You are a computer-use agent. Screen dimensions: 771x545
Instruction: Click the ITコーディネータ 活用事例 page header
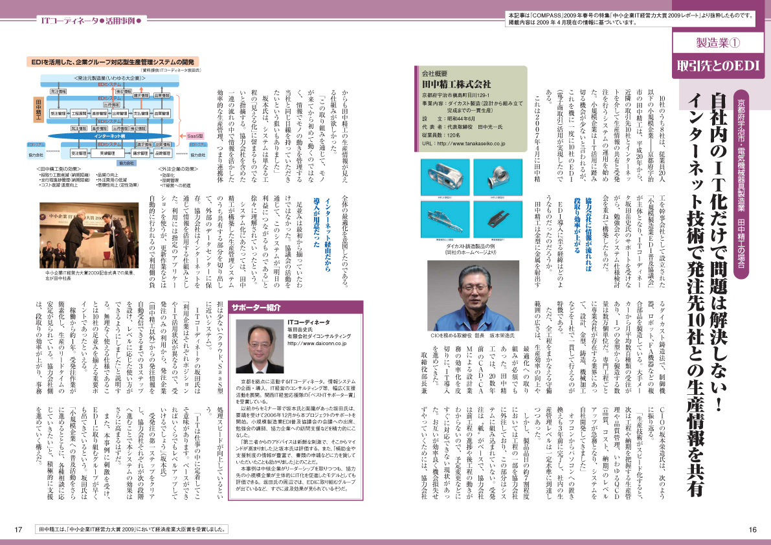pos(91,21)
